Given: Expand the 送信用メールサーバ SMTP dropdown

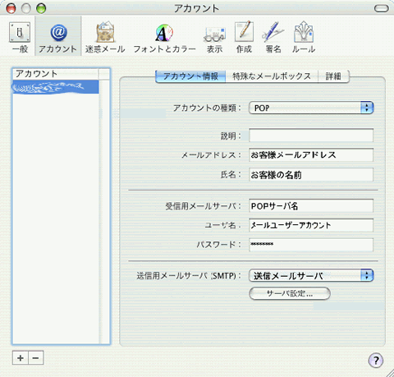Looking at the screenshot, I should tap(311, 275).
